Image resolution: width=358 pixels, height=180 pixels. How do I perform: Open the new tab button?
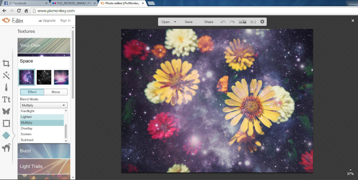pyautogui.click(x=151, y=3)
